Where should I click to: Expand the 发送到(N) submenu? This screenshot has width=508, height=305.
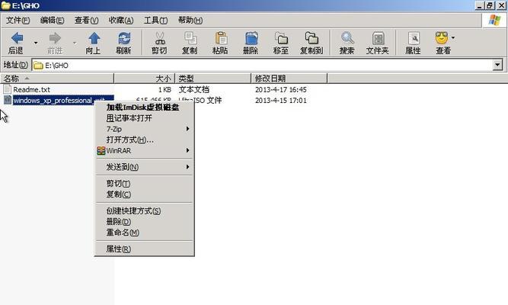coord(144,167)
